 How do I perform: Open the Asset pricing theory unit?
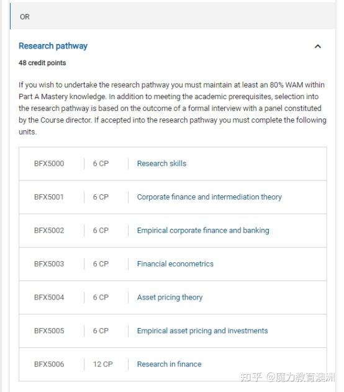click(x=170, y=298)
